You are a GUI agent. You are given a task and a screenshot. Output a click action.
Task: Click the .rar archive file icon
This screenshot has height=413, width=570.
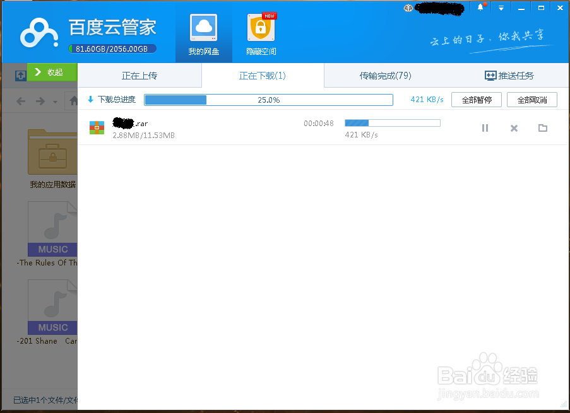pyautogui.click(x=97, y=127)
